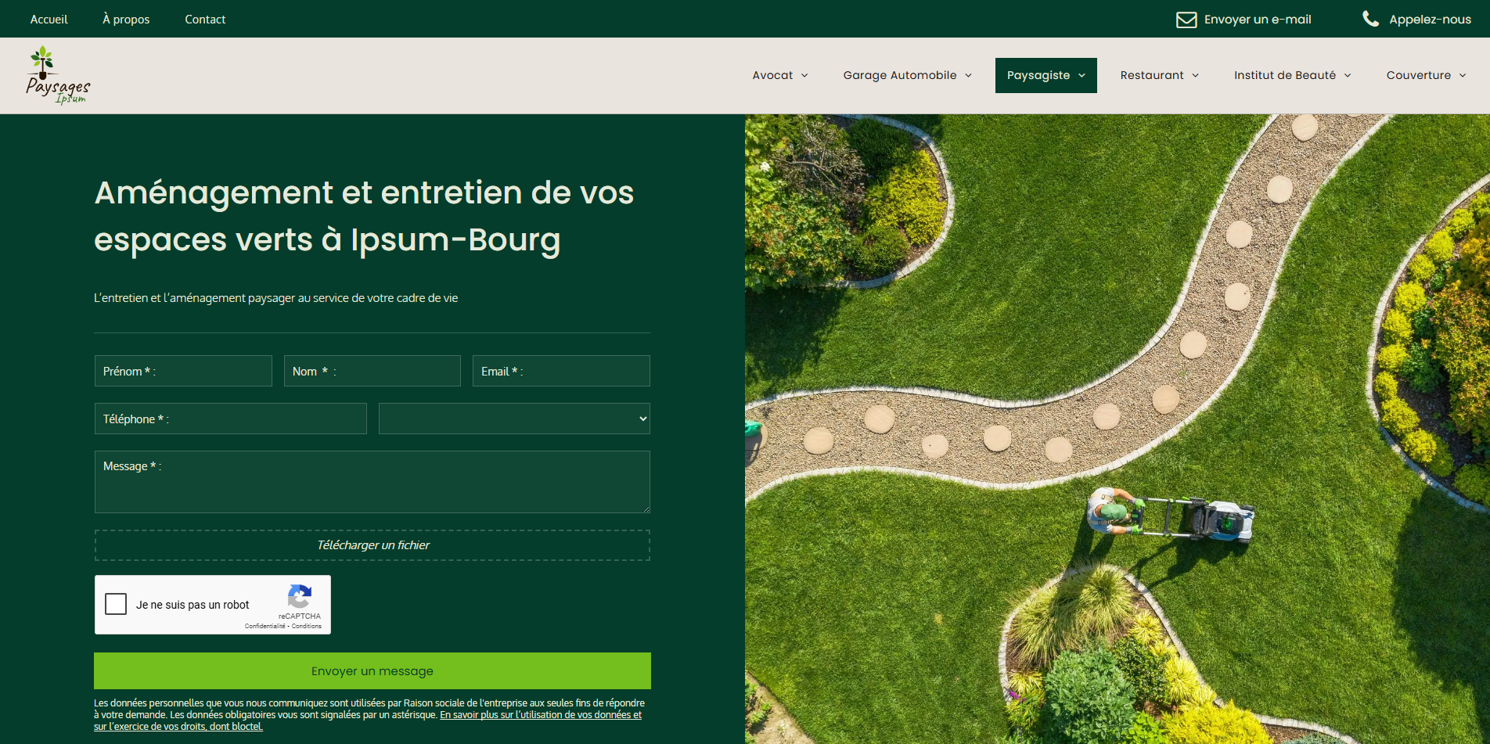The image size is (1490, 744).
Task: Expand the Garage Automobile menu
Action: (x=907, y=75)
